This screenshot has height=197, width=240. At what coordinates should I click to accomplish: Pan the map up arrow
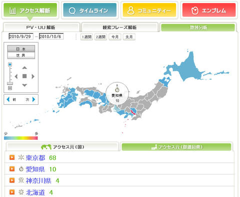[x=24, y=68]
